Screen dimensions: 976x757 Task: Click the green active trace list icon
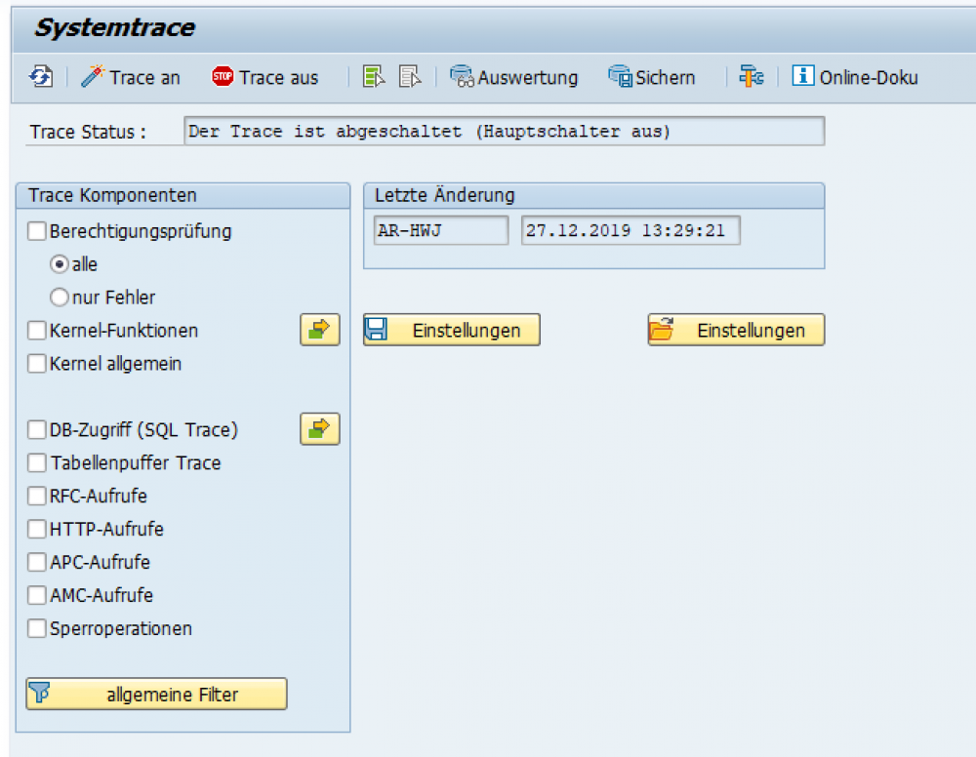pos(374,76)
